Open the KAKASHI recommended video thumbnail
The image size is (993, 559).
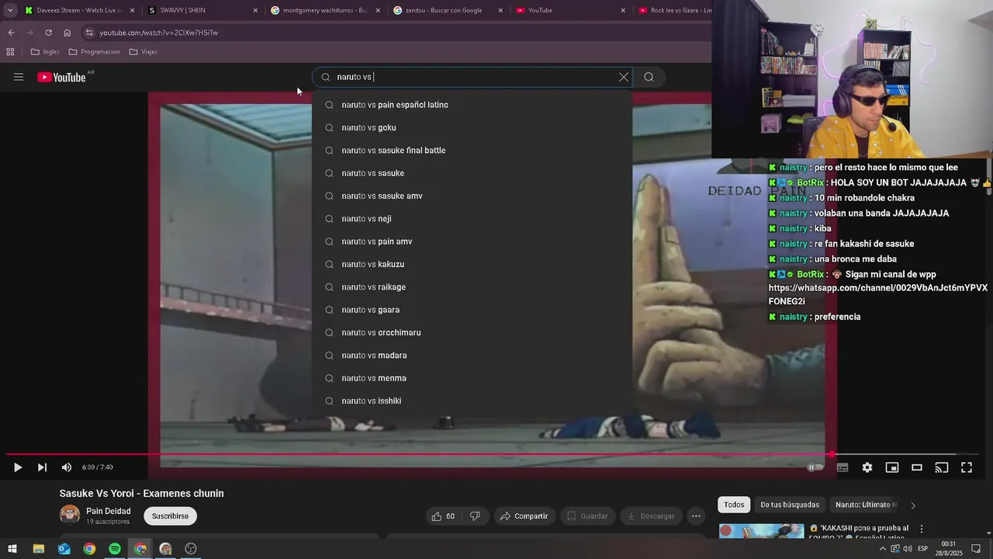coord(761,532)
